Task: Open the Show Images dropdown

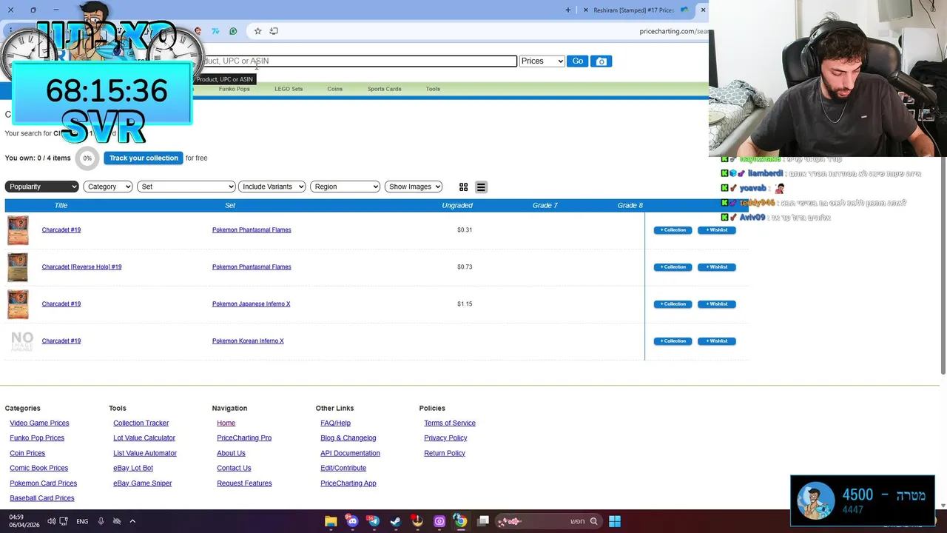Action: 414,187
